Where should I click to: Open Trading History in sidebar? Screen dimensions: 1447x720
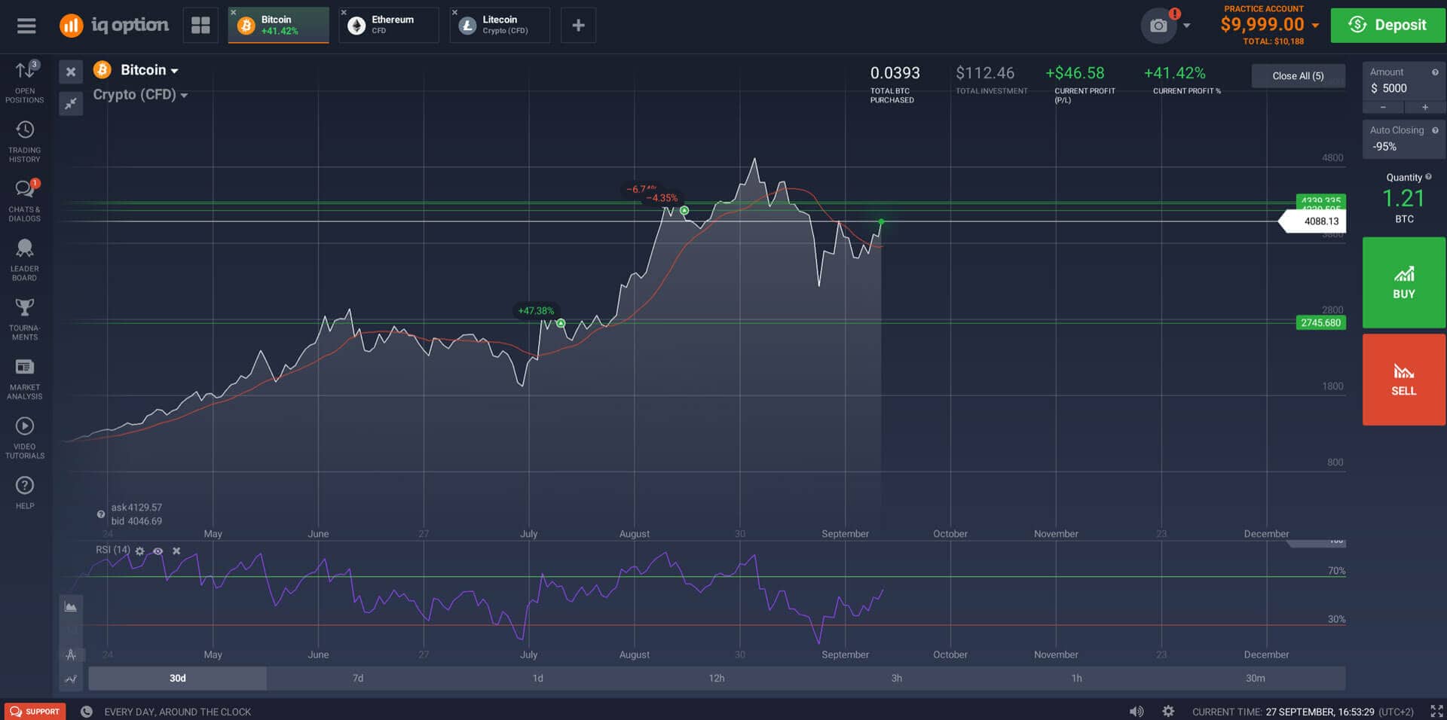tap(25, 142)
